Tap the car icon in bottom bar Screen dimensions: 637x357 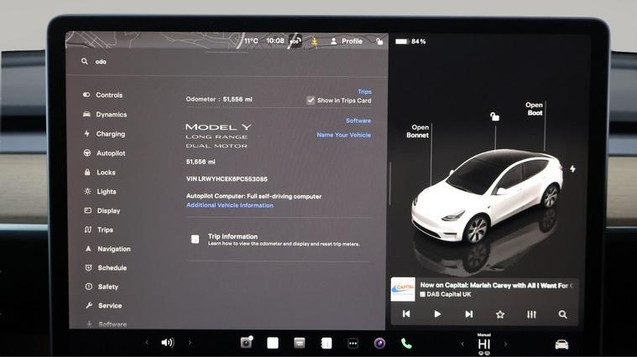pyautogui.click(x=561, y=344)
